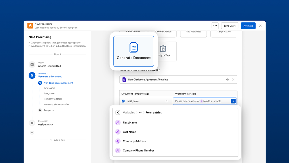Click the Document Template Tags column header
Image resolution: width=289 pixels, height=163 pixels.
[x=135, y=94]
